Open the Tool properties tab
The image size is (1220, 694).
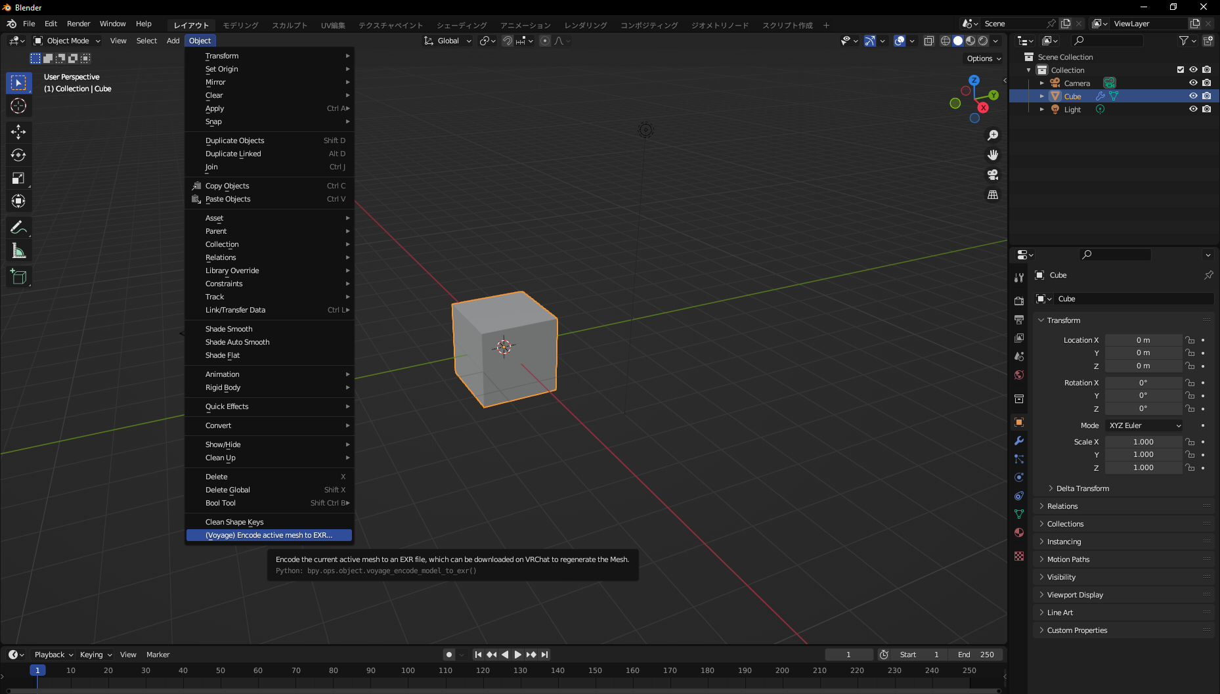click(1019, 278)
